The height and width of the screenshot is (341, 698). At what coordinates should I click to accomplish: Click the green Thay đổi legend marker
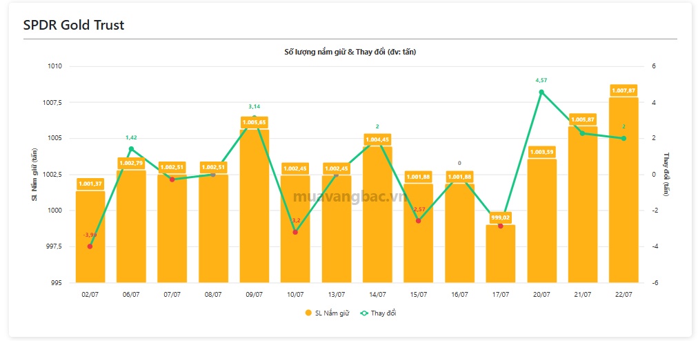coord(363,313)
